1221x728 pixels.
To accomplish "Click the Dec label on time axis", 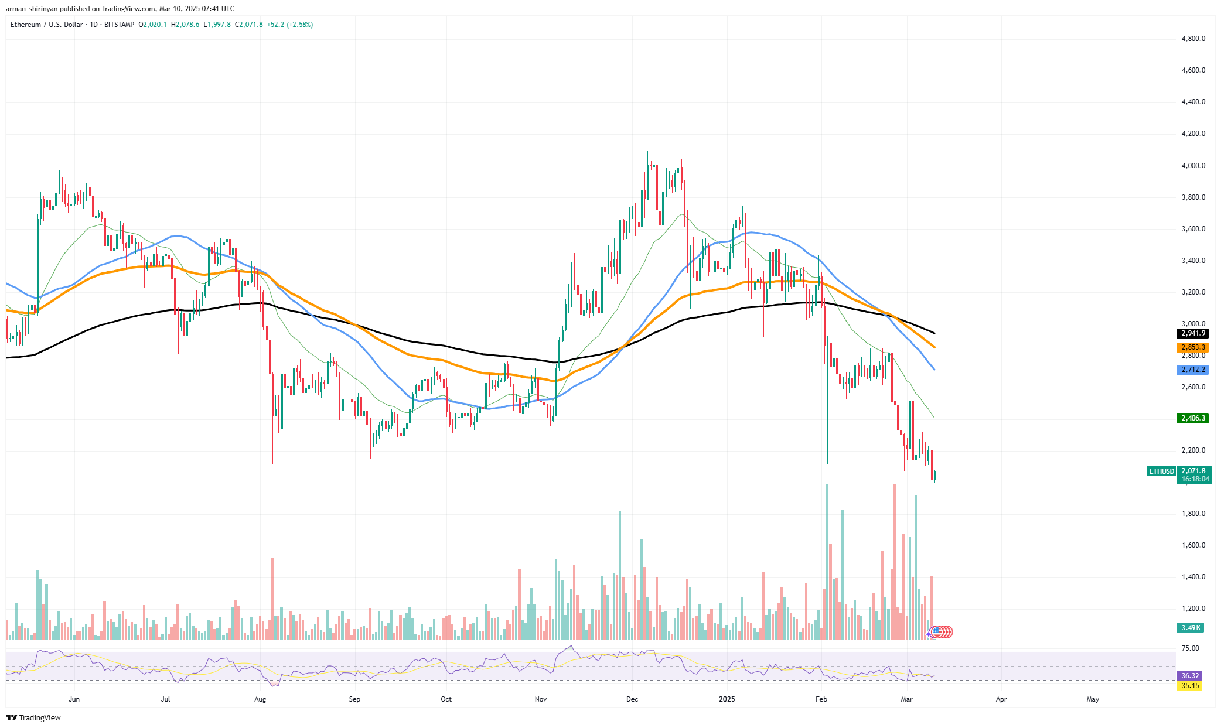I will click(632, 699).
